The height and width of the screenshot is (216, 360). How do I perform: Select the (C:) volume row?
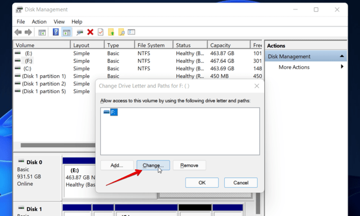click(28, 68)
